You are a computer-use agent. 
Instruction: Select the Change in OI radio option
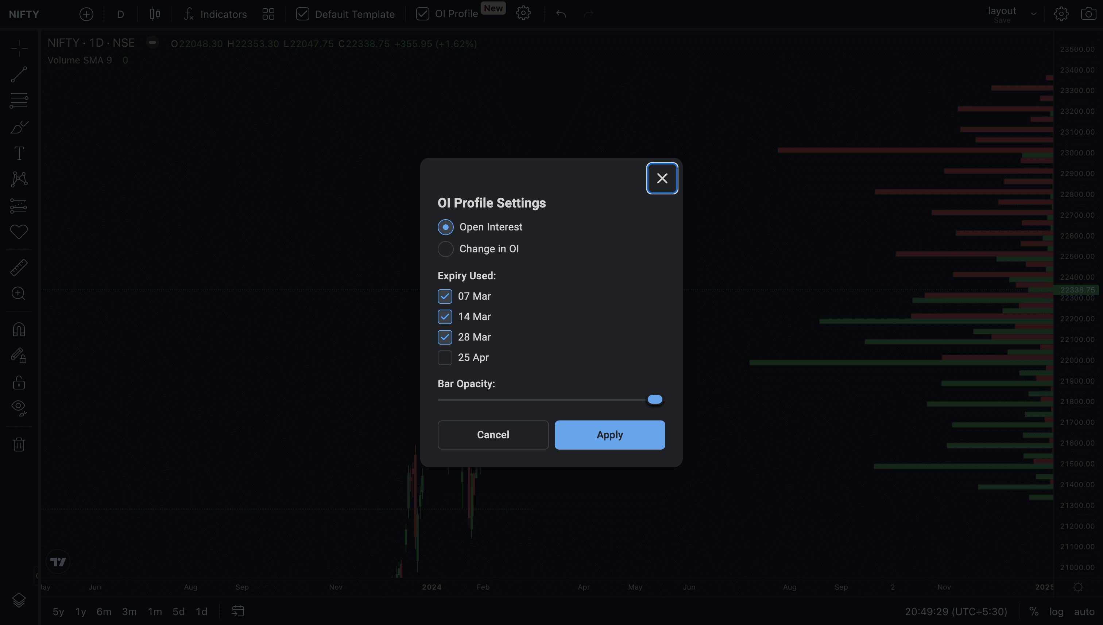point(445,249)
